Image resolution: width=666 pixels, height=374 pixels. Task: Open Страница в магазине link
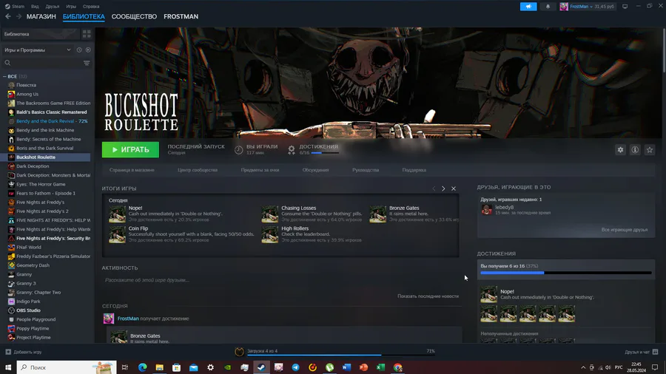(x=132, y=169)
